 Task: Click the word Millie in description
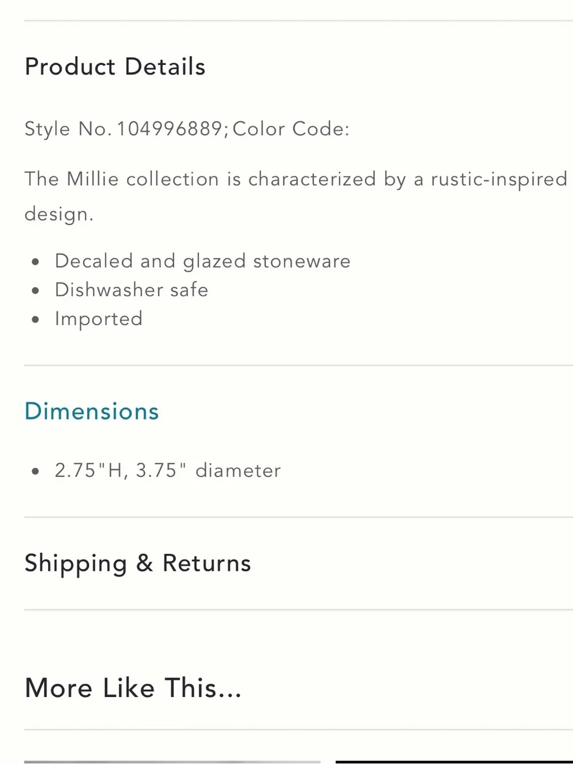pos(92,179)
